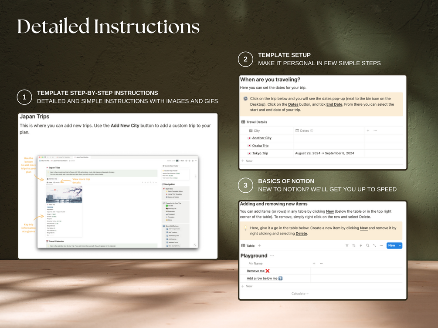The height and width of the screenshot is (328, 438).
Task: Click the info icon beside Dates header
Action: [x=312, y=131]
